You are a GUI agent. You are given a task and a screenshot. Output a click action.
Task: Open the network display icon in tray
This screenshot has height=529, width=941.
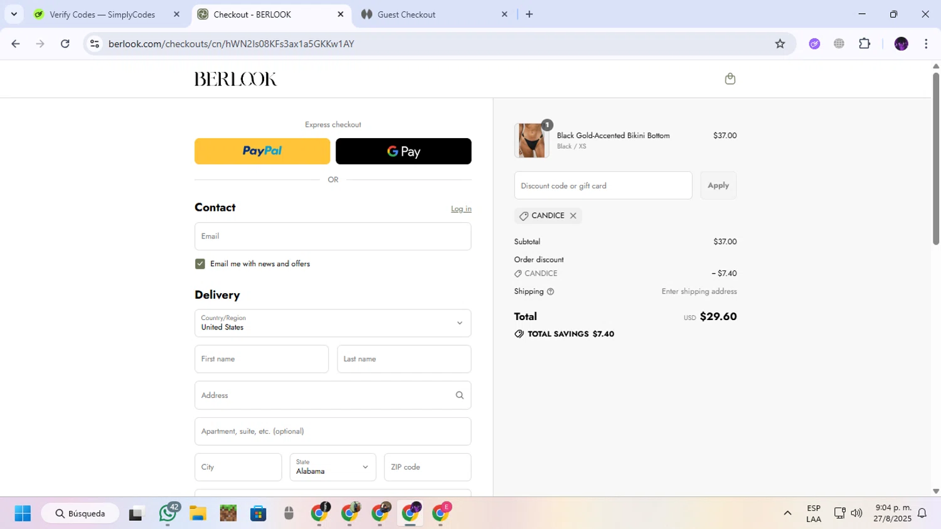point(839,514)
